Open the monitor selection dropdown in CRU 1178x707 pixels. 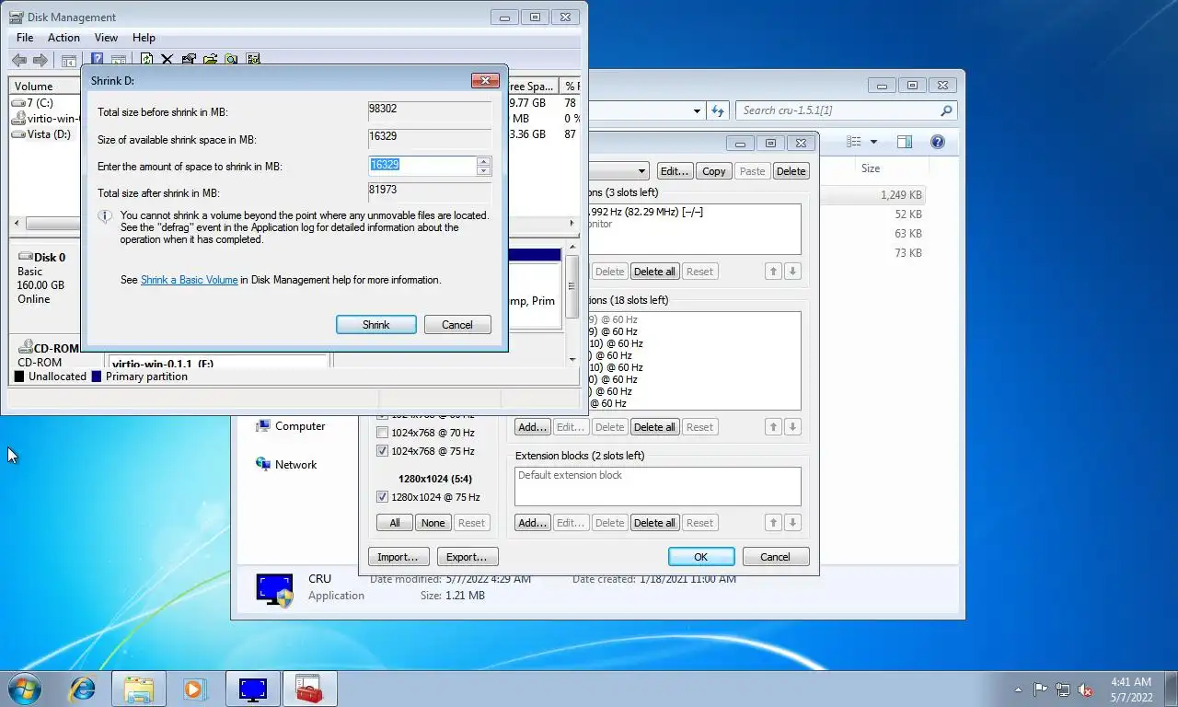[x=642, y=171]
